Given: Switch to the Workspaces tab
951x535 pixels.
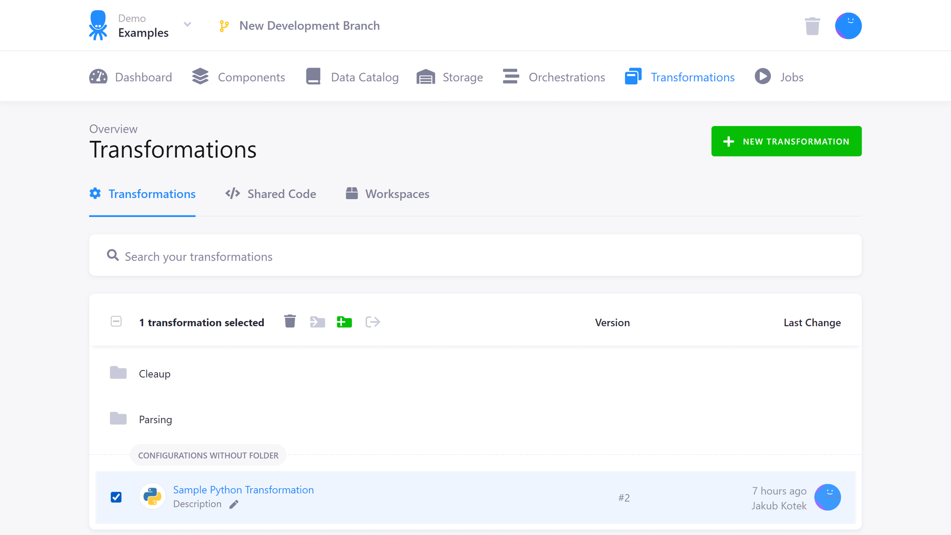Looking at the screenshot, I should pyautogui.click(x=397, y=194).
